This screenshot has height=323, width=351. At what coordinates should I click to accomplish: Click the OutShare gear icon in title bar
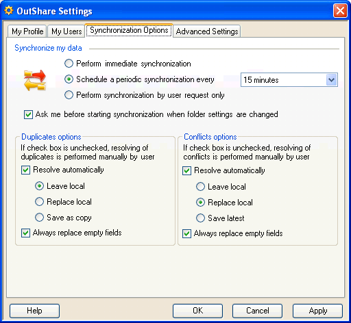[x=9, y=11]
